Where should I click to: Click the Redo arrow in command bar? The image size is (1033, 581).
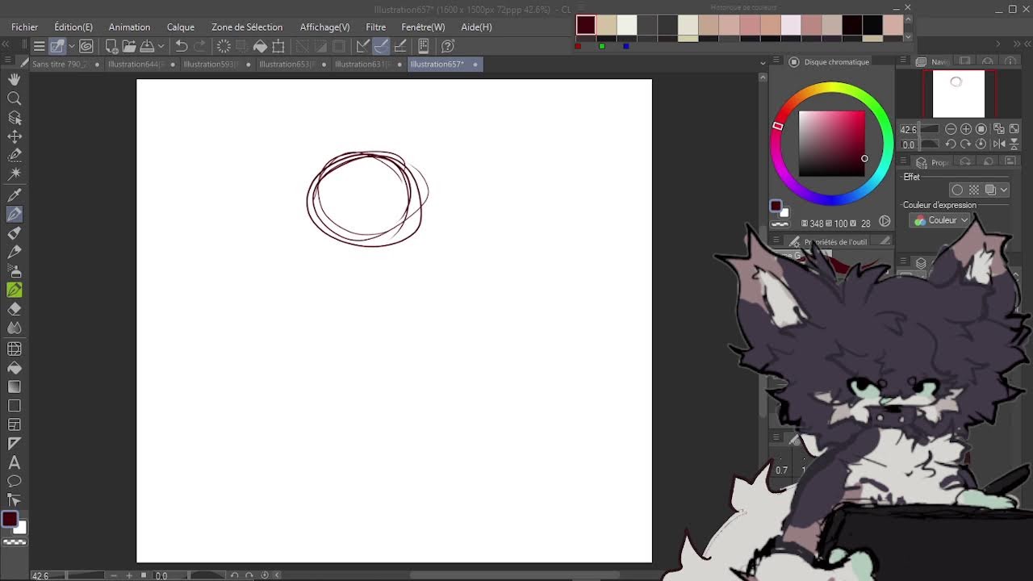[x=200, y=46]
